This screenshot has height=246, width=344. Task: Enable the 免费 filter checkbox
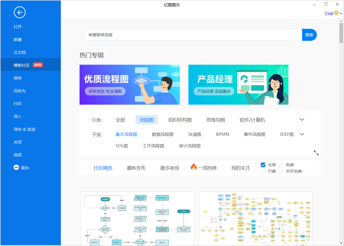[x=281, y=165]
